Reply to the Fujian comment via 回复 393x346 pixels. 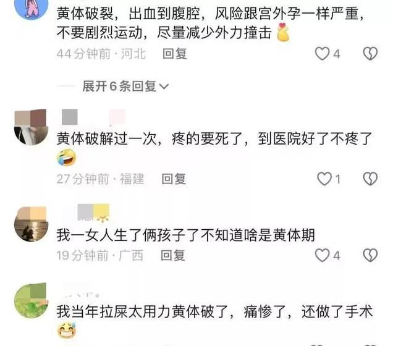(174, 179)
